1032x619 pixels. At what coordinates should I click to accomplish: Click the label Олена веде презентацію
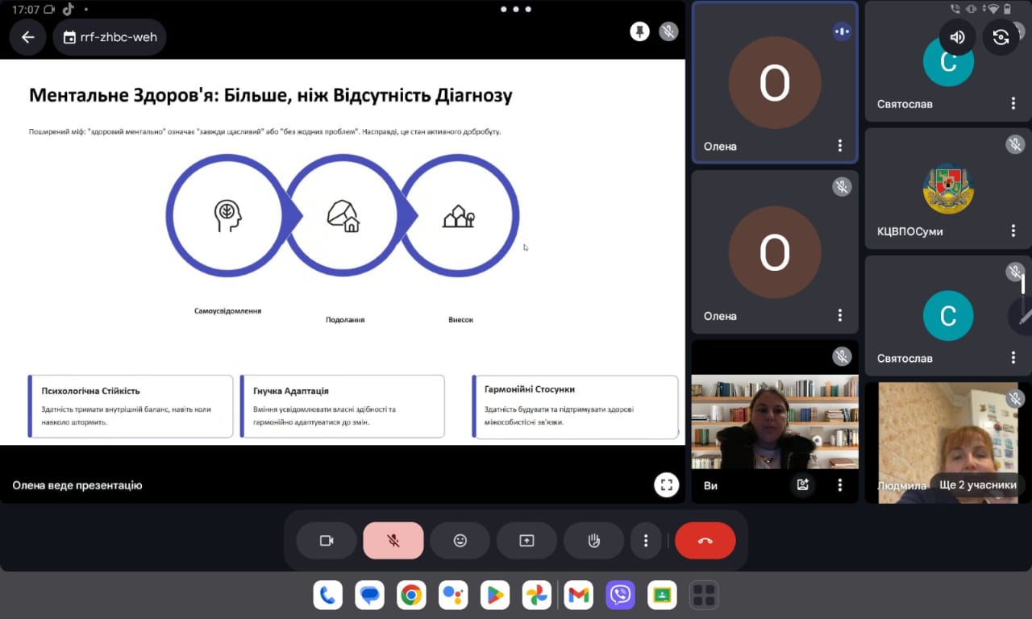(77, 485)
